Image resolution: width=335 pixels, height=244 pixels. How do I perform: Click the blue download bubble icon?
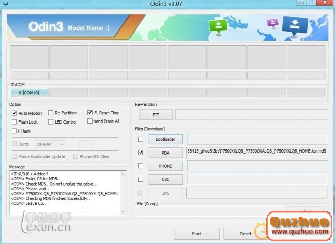click(295, 26)
